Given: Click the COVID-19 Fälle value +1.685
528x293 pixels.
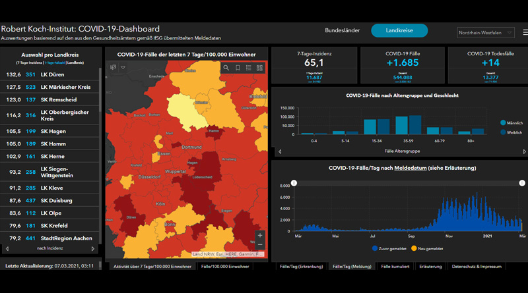Looking at the screenshot, I should click(x=403, y=63).
